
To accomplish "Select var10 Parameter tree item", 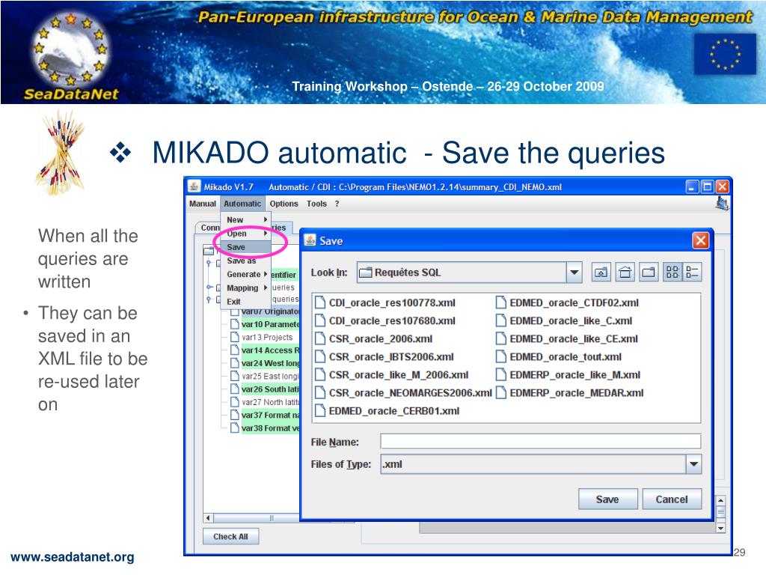I will (x=266, y=324).
